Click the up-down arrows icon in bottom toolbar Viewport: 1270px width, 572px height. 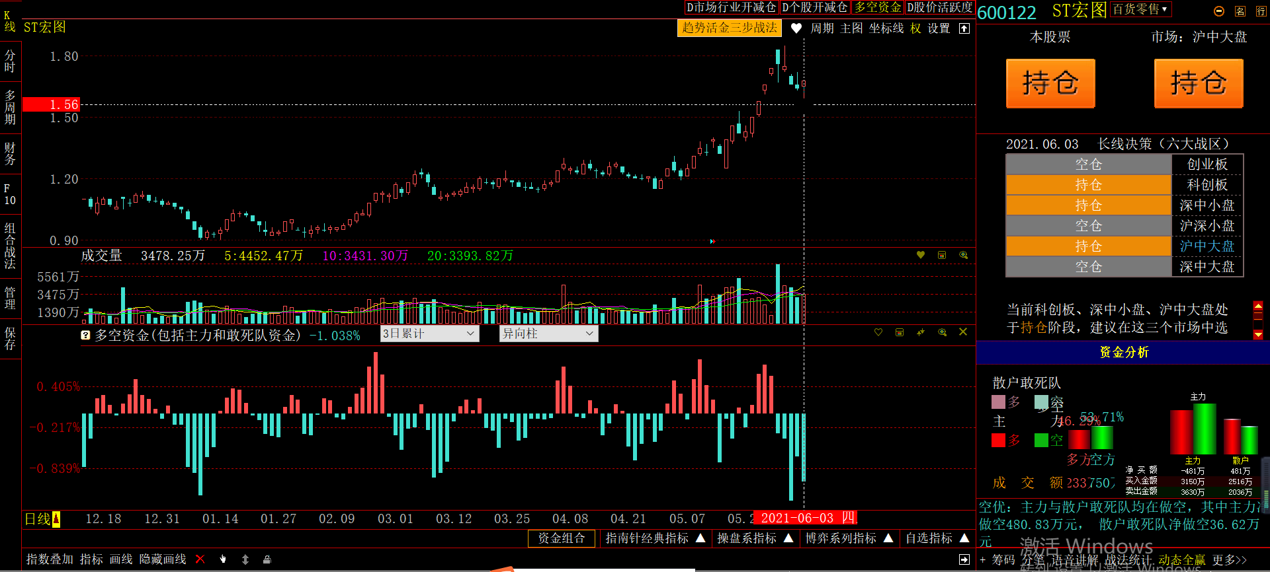(245, 559)
